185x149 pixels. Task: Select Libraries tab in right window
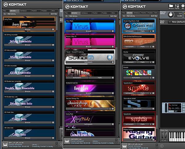click(x=129, y=13)
